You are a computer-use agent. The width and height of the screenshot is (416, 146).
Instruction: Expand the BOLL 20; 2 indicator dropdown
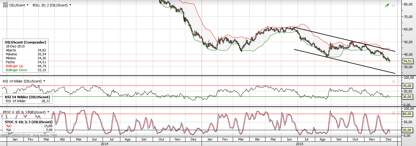[x=70, y=5]
